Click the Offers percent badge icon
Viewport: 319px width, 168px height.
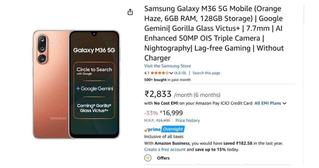click(x=148, y=158)
